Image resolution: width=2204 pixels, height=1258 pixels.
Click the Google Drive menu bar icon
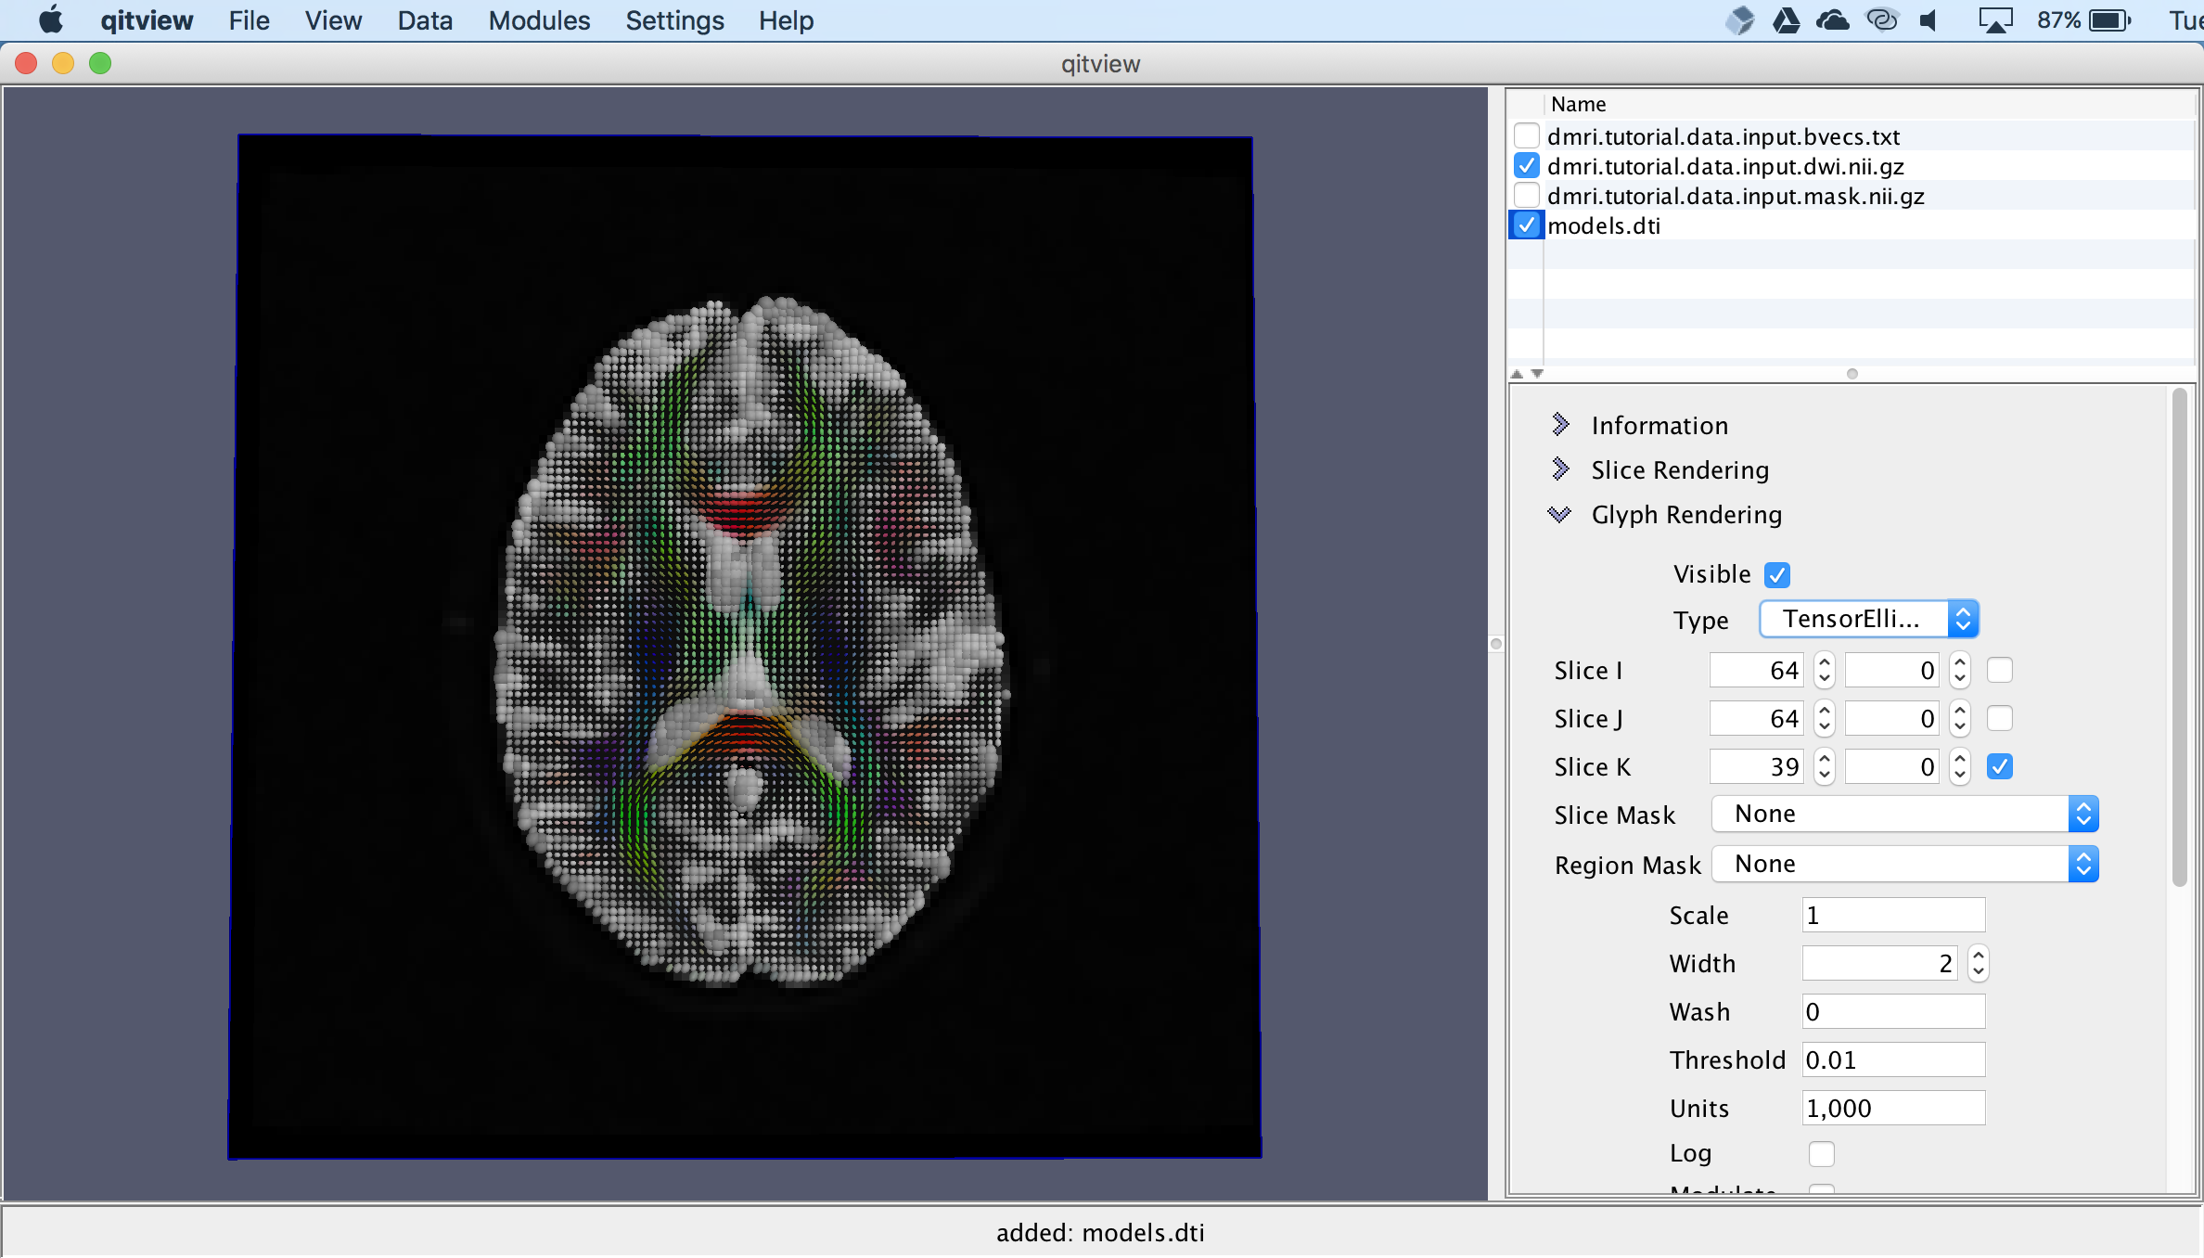click(x=1786, y=20)
